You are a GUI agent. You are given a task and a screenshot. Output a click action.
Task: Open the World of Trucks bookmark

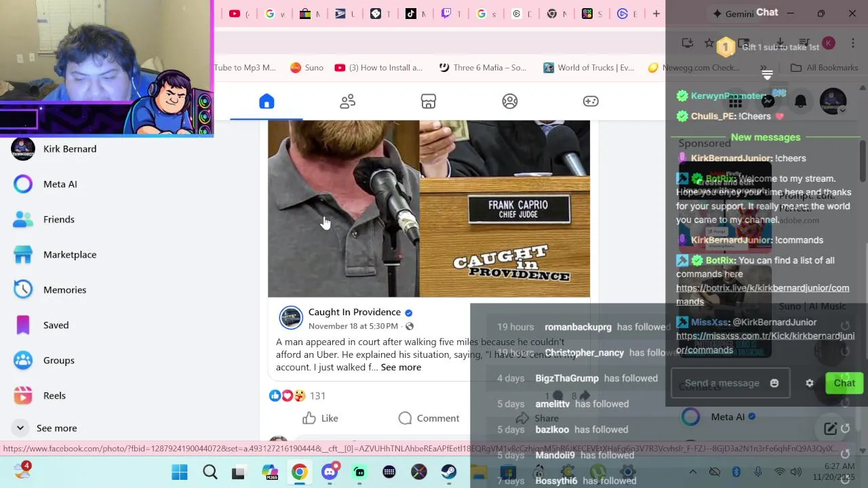click(589, 68)
